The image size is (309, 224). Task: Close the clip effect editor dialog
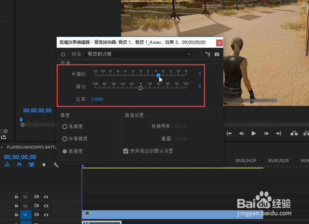click(219, 43)
